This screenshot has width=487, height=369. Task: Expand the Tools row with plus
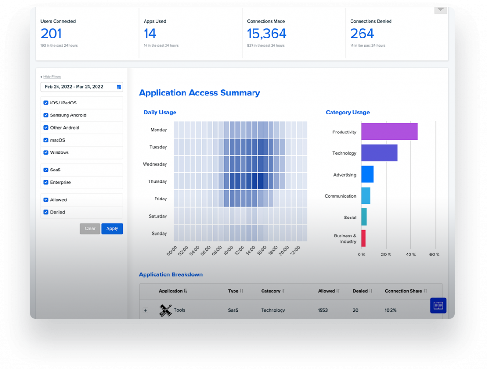pyautogui.click(x=146, y=310)
